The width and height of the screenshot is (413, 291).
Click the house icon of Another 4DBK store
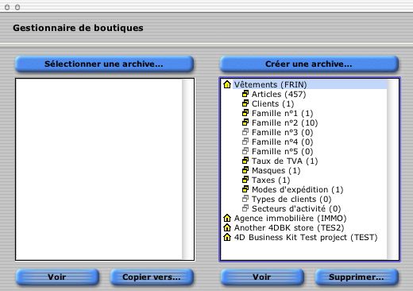click(x=227, y=227)
